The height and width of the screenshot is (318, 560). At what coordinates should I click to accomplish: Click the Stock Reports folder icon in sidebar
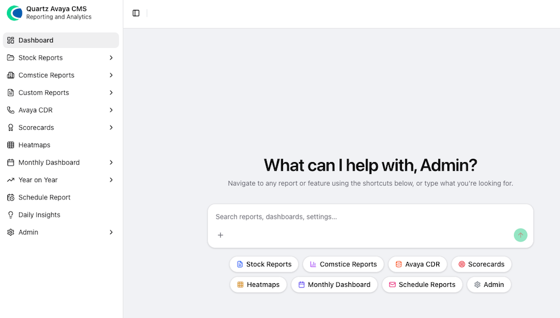point(11,58)
